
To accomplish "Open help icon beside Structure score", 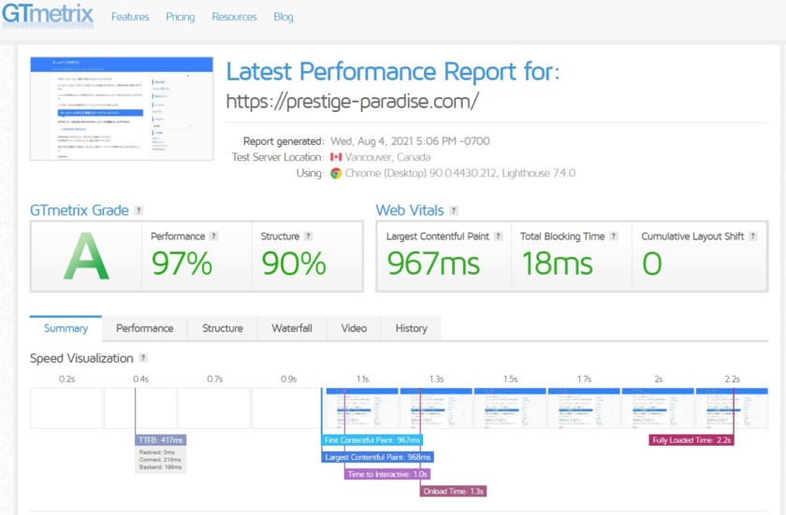I will [308, 236].
